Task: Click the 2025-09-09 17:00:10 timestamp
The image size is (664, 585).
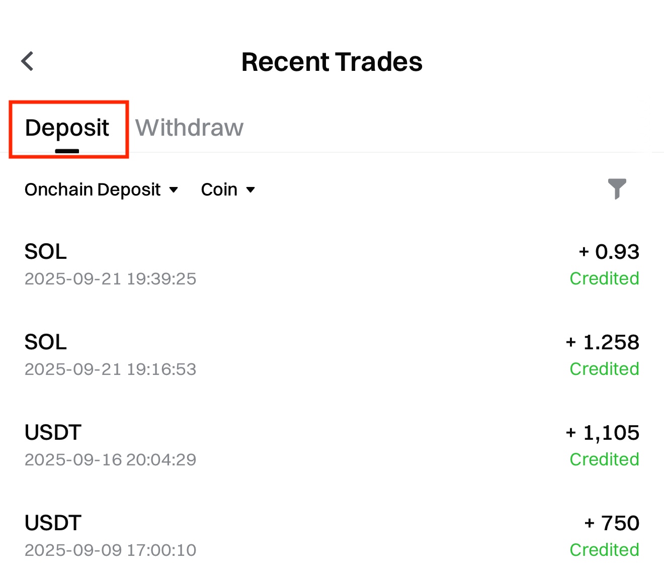Action: 110,550
